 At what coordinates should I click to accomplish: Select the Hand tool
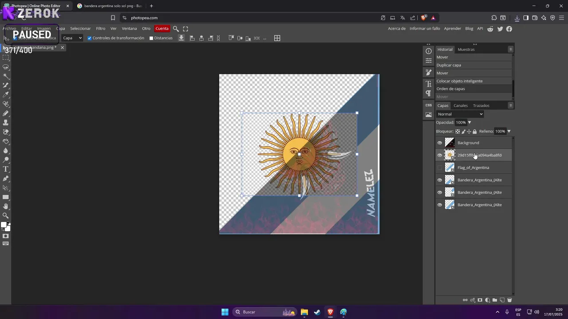click(6, 206)
